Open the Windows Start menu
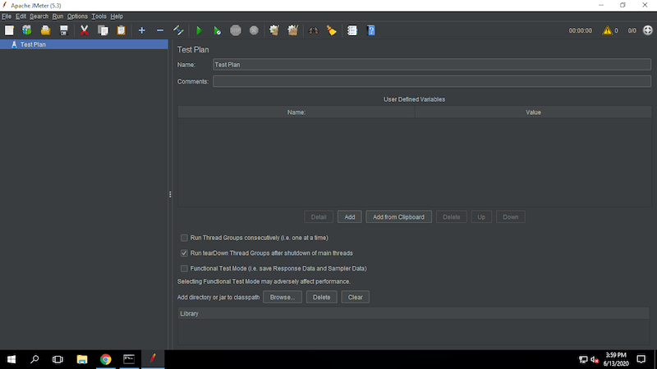657x369 pixels. click(11, 359)
